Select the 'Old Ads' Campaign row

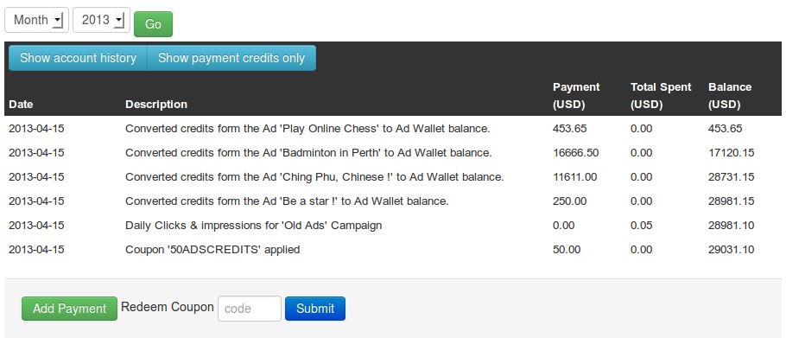click(393, 225)
